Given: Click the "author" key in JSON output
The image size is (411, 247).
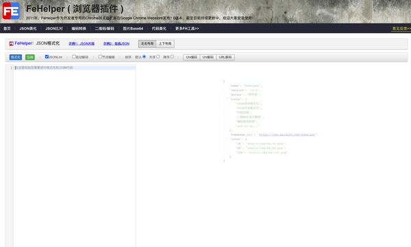Looking at the screenshot, I should point(236,95).
